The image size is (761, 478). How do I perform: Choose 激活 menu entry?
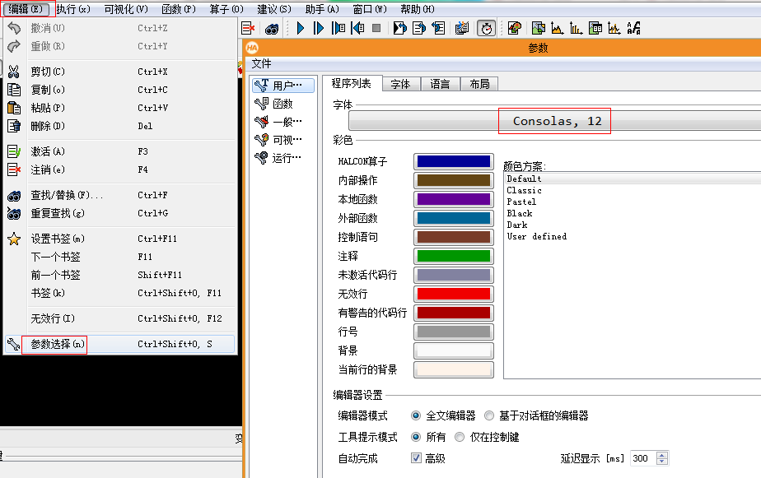coord(119,151)
